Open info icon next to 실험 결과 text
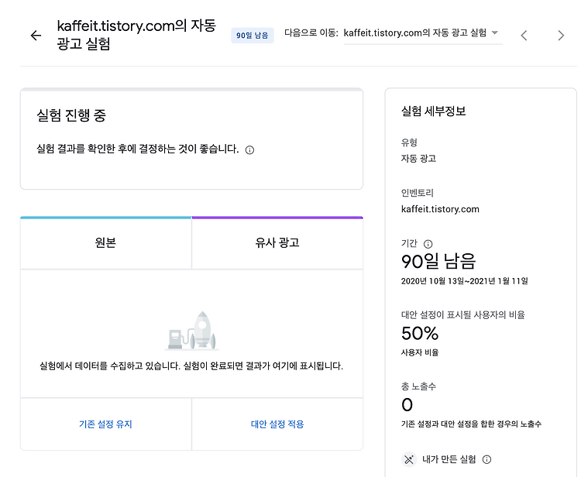The width and height of the screenshot is (581, 477). [249, 150]
